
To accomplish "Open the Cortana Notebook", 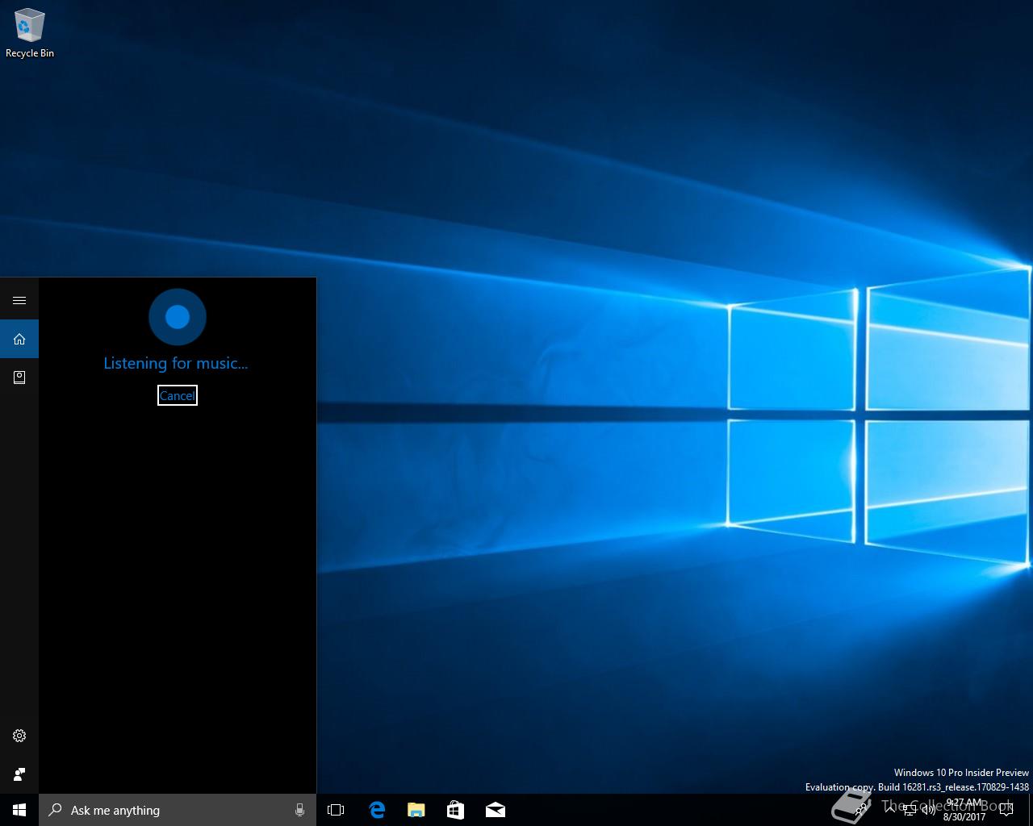I will 19,377.
